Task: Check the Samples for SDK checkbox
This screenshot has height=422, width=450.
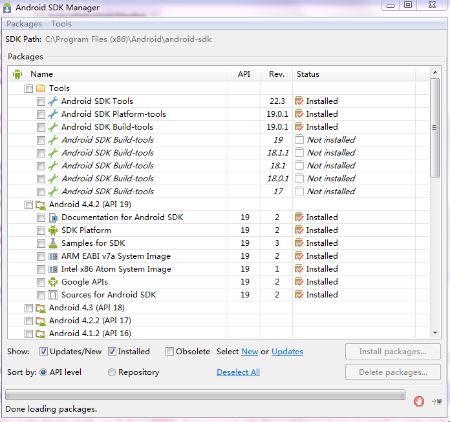Action: (41, 243)
